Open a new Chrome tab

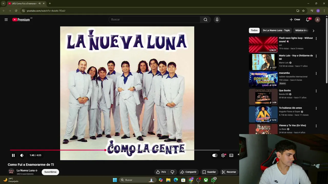[50, 4]
